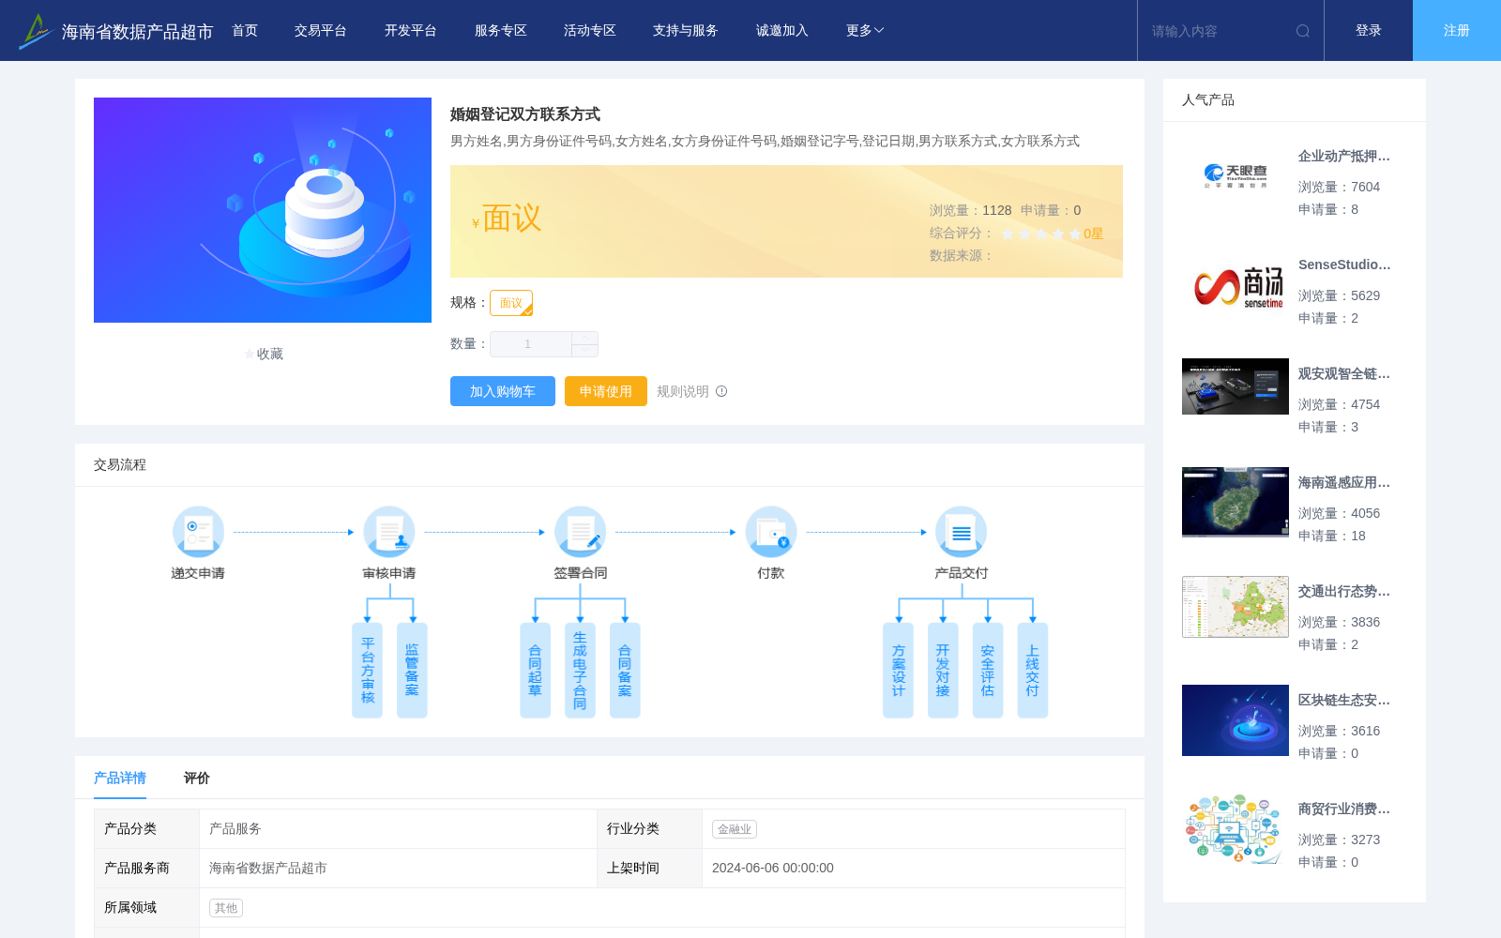Open the 区块链生态安 thumbnail

tap(1236, 720)
